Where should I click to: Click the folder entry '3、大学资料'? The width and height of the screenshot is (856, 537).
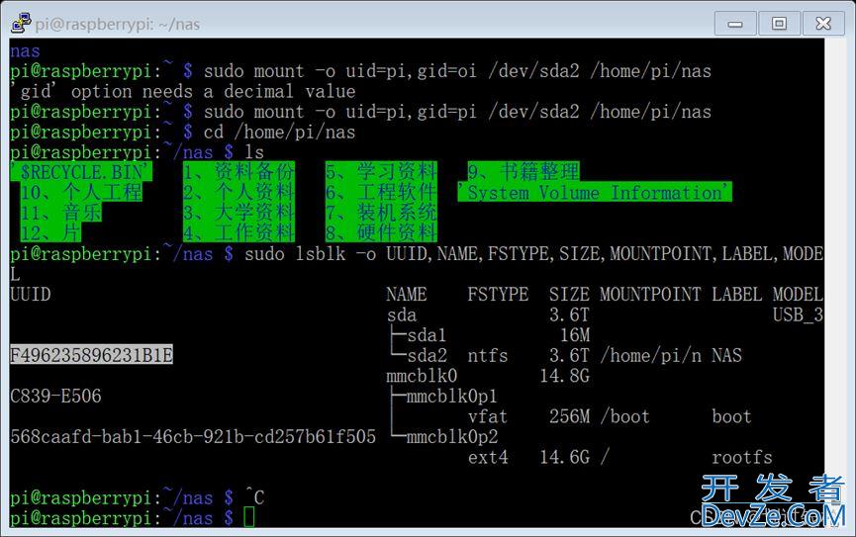coord(238,213)
